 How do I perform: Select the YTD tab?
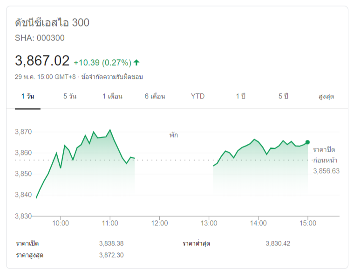click(197, 97)
